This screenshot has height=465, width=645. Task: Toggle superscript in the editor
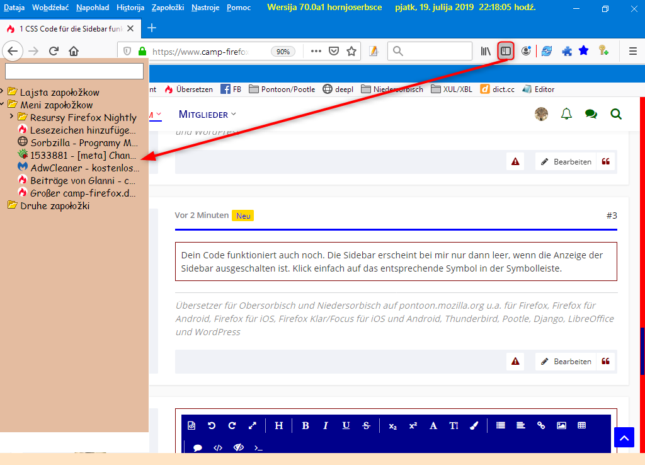click(x=413, y=425)
